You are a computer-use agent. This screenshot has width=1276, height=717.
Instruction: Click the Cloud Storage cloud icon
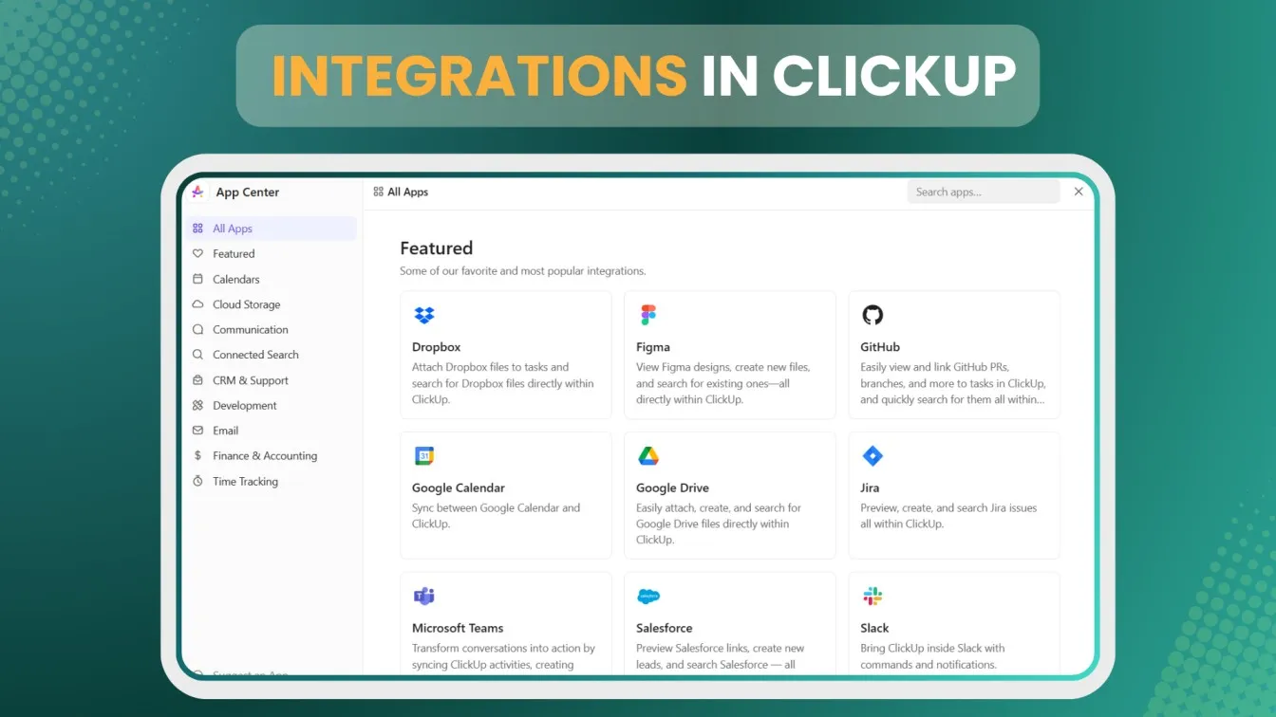pyautogui.click(x=197, y=304)
